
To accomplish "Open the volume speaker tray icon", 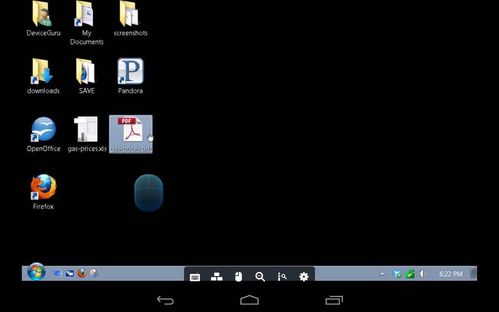I will click(x=423, y=273).
